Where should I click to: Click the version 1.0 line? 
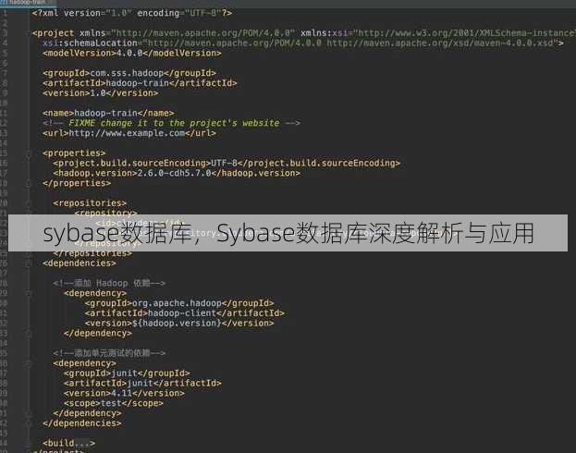click(x=100, y=93)
